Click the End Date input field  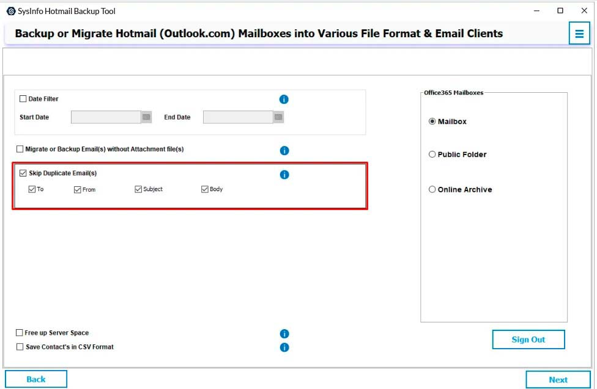[x=238, y=117]
